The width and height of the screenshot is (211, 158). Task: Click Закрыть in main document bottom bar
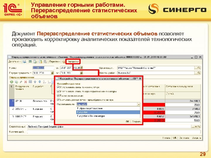point(196,138)
